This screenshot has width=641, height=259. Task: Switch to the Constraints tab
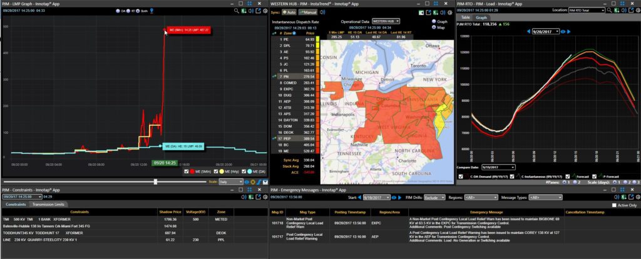16,204
